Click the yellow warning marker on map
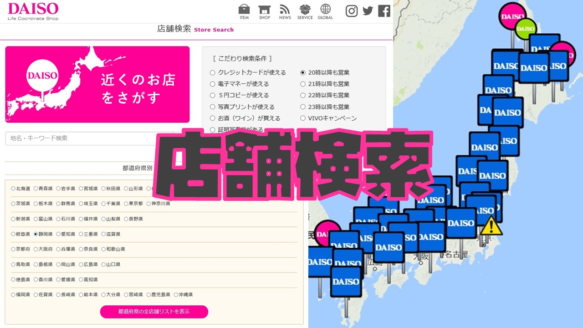Viewport: 583px width, 328px height. pyautogui.click(x=491, y=226)
